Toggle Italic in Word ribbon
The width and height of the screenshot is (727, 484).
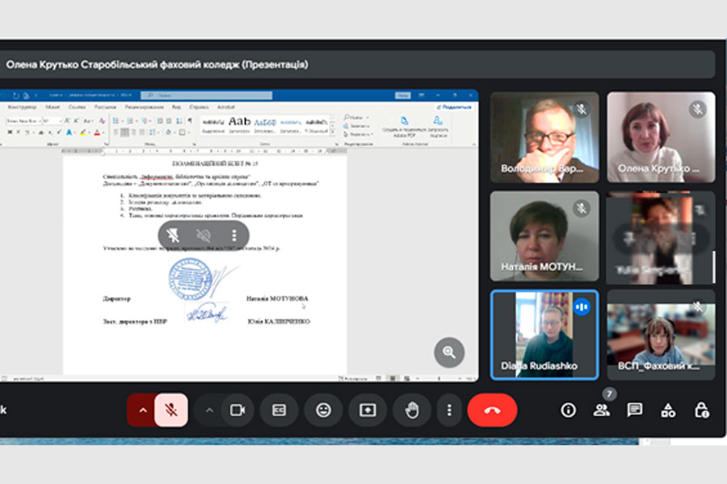click(x=18, y=132)
